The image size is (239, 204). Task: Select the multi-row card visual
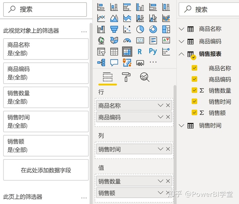(153, 41)
